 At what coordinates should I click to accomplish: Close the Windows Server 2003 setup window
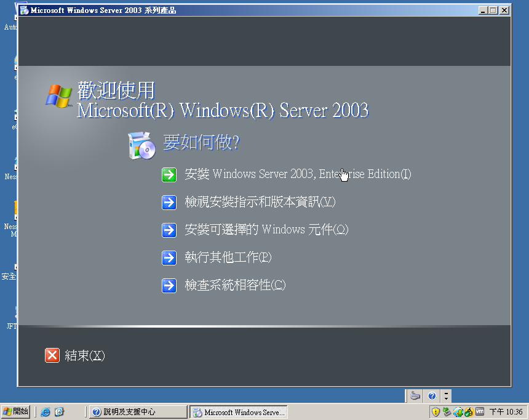click(504, 10)
